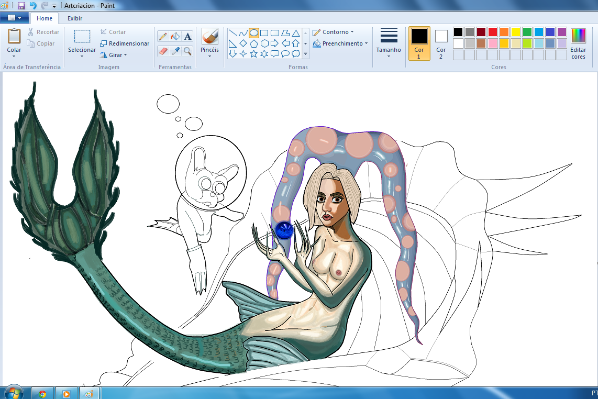Viewport: 598px width, 399px height.
Task: Select the Color picker eyedropper tool
Action: pos(175,51)
